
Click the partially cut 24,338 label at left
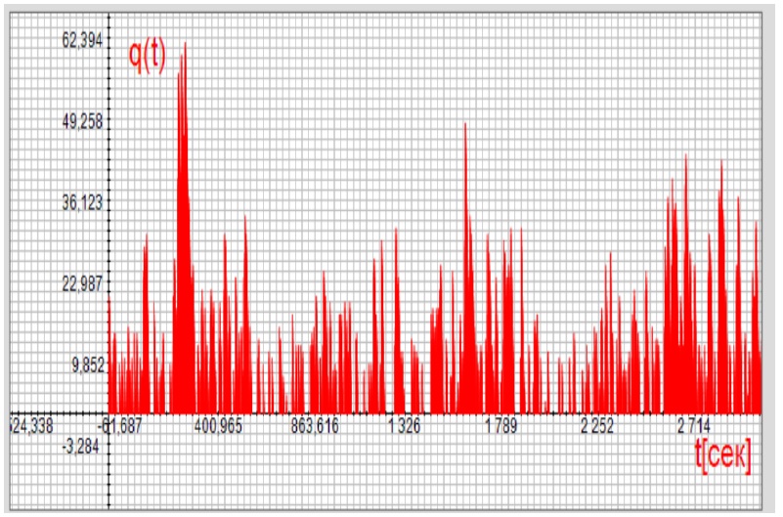pos(33,426)
